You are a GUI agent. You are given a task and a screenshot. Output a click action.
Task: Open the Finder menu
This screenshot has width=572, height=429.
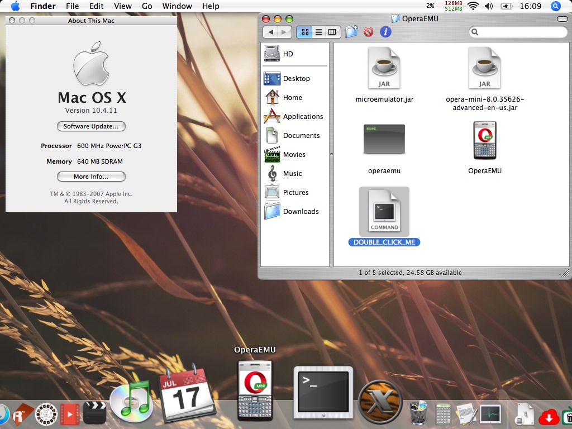[x=42, y=6]
